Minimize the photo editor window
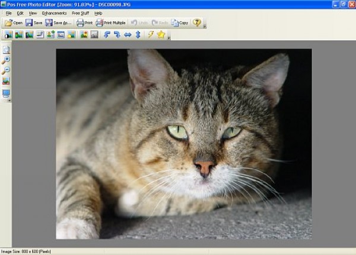This screenshot has width=356, height=255. pyautogui.click(x=335, y=4)
